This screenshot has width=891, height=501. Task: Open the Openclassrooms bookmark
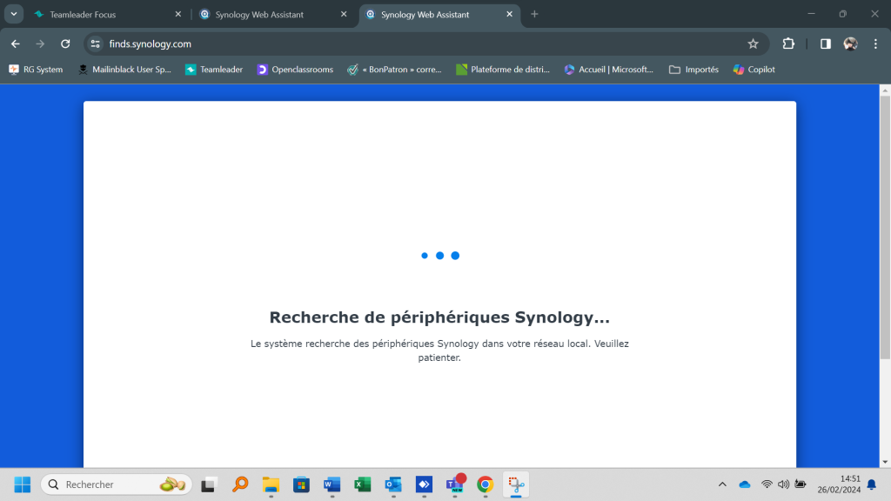[295, 70]
